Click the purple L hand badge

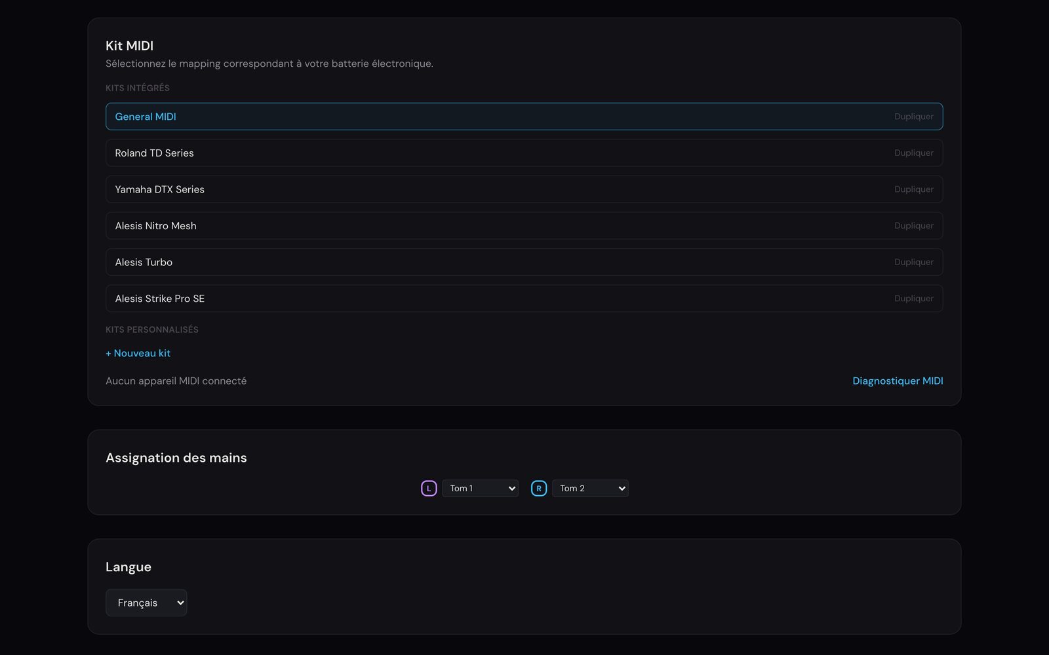pyautogui.click(x=429, y=488)
